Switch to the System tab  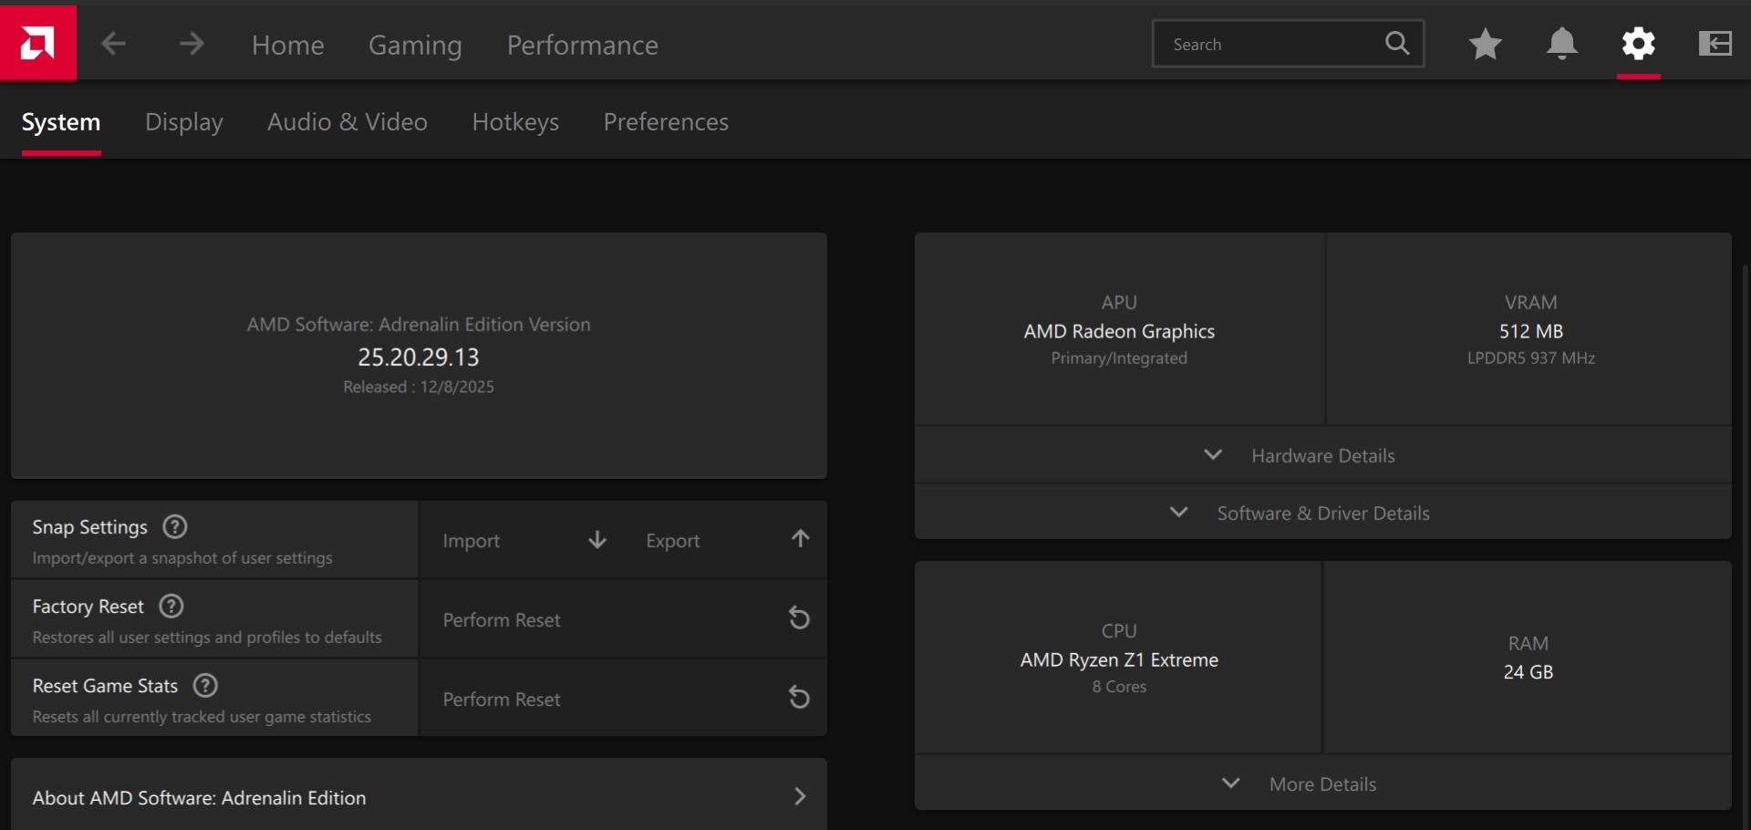(61, 122)
